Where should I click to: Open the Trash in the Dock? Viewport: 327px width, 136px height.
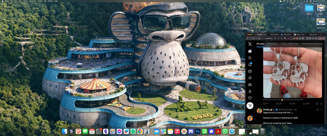tap(262, 131)
